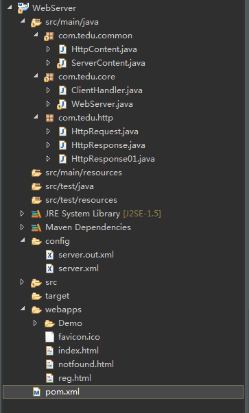Image resolution: width=249 pixels, height=413 pixels.
Task: Select the favicon.ico label
Action: (x=79, y=337)
